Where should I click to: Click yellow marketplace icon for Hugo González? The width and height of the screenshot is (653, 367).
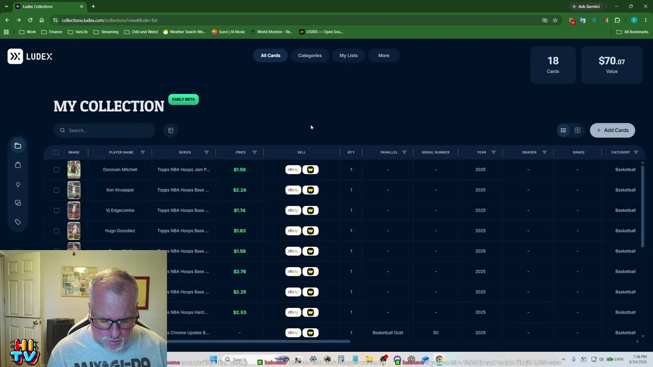(x=310, y=231)
